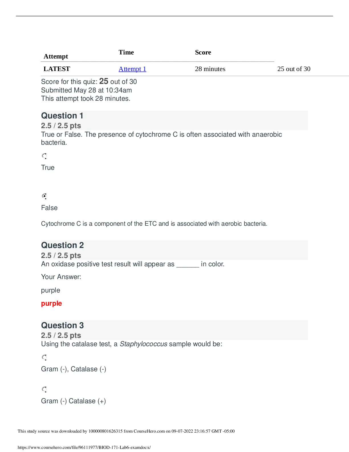Click the Your Answer purple response text
The height and width of the screenshot is (452, 349).
coord(50,290)
